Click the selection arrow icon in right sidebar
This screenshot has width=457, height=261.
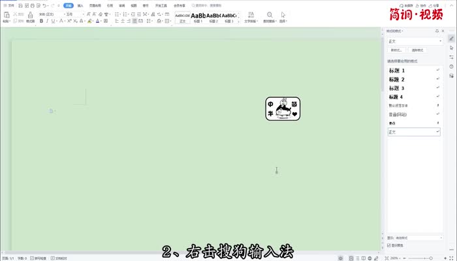pos(451,48)
